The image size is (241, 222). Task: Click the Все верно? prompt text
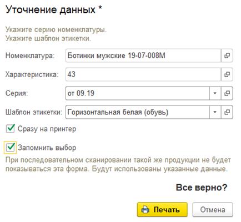(202, 188)
